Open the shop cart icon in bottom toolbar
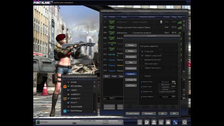Screen dimensions: 224x126 [161, 122]
